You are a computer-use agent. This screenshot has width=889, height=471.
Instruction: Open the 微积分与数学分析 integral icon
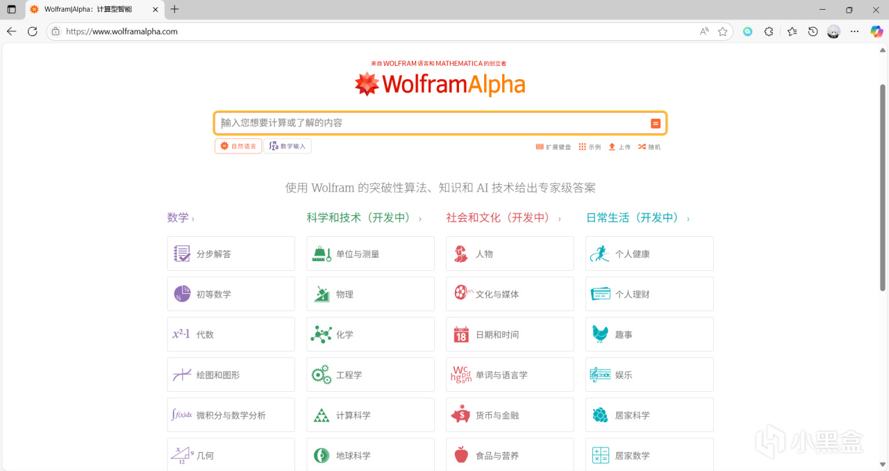(182, 415)
